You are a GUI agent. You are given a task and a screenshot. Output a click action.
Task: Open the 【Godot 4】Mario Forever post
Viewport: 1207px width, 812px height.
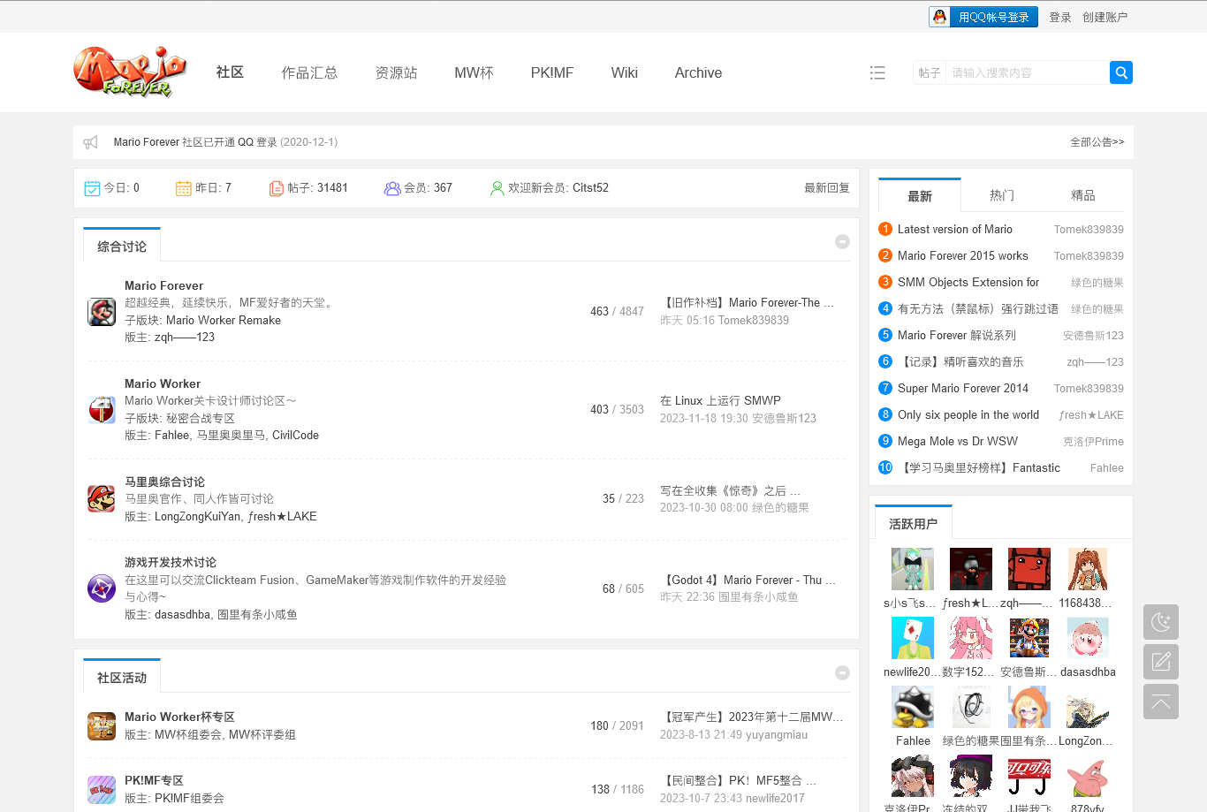pos(748,580)
